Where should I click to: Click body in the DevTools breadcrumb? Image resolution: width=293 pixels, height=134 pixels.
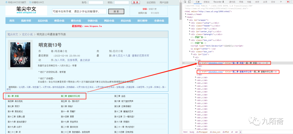coord(192,132)
